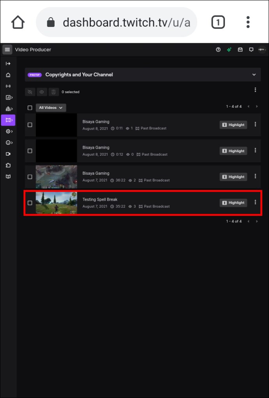Click the Publish eye toolbar icon
Viewport: 269px width, 398px height.
tap(42, 92)
